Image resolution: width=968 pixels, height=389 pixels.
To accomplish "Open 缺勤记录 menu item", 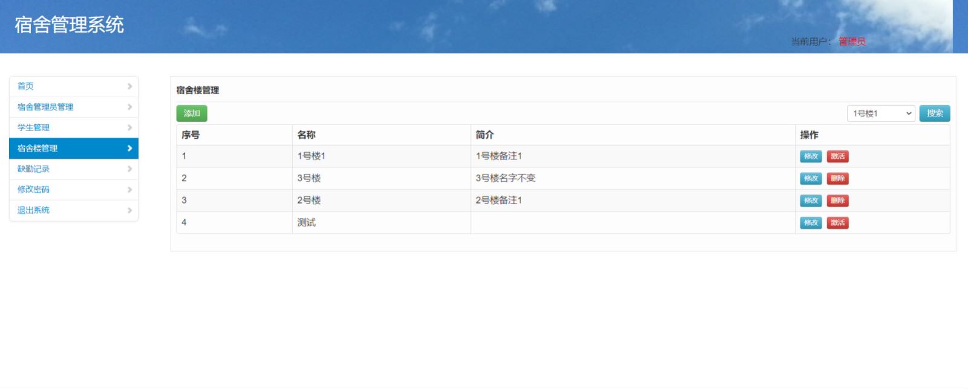I will [x=74, y=169].
